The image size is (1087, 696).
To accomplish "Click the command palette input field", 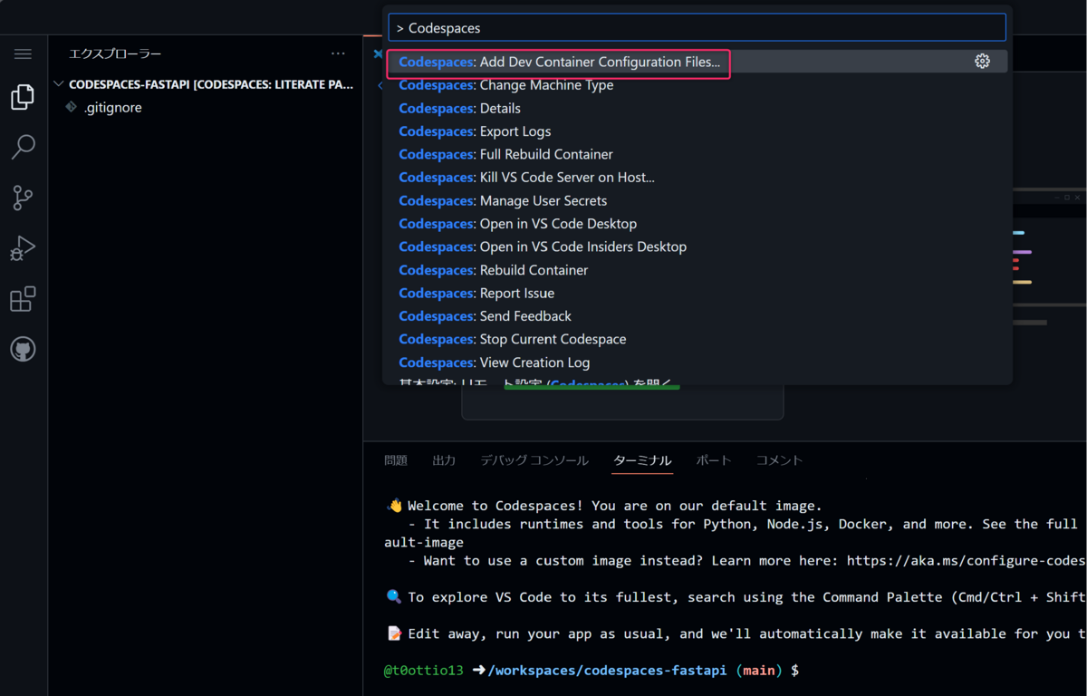I will point(697,27).
